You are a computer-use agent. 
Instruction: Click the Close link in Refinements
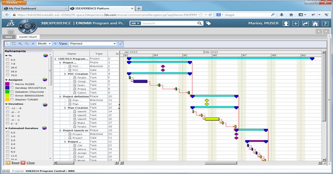[31, 163]
